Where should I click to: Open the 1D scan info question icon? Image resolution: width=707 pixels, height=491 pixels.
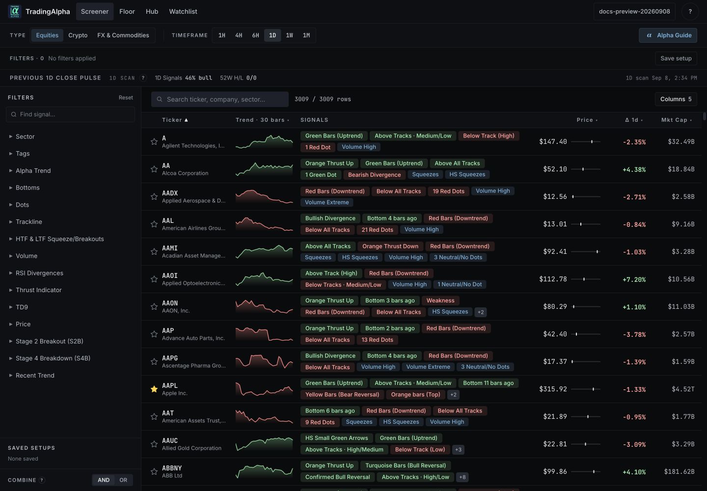[x=143, y=78]
